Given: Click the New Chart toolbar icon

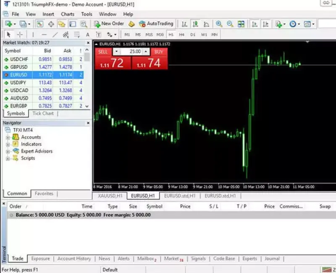Looking at the screenshot, I should click(x=8, y=24).
